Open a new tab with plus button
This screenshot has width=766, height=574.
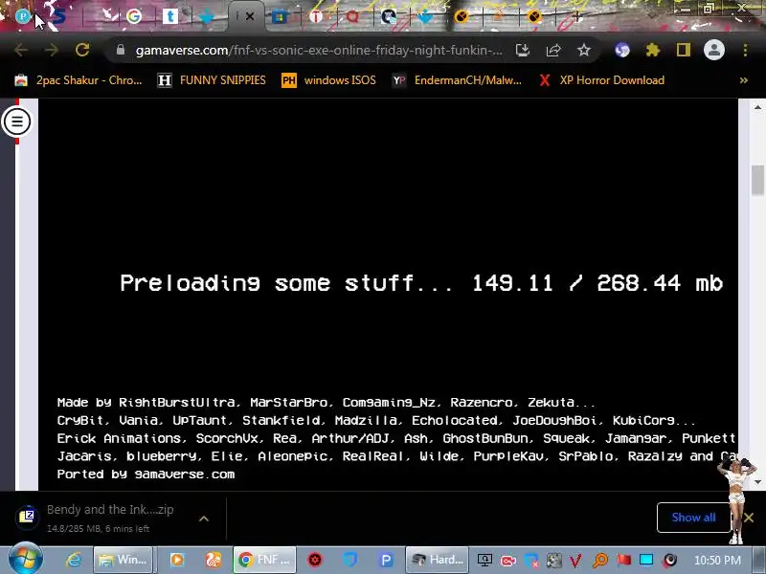(x=577, y=16)
